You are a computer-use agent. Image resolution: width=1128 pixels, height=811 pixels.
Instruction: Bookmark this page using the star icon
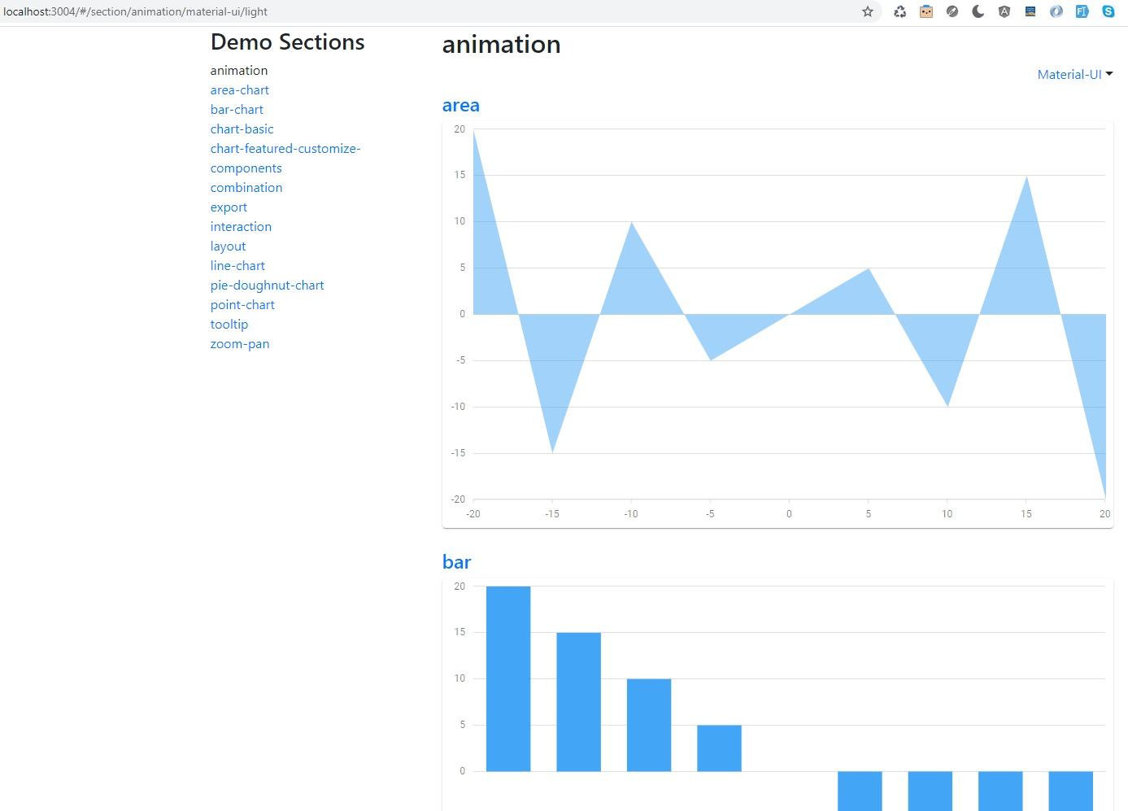[867, 11]
